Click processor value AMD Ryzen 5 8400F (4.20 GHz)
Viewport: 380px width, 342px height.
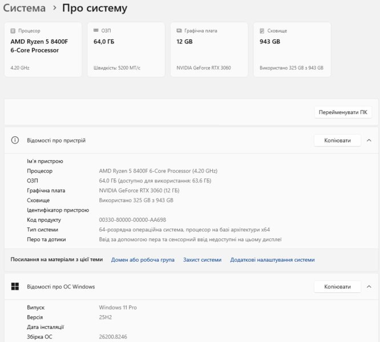click(x=158, y=171)
